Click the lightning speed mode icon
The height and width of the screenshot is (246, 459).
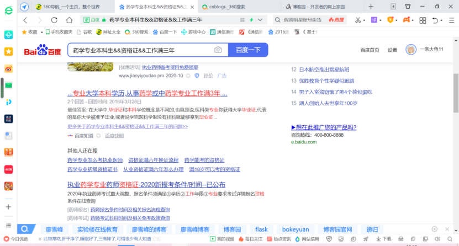(251, 20)
